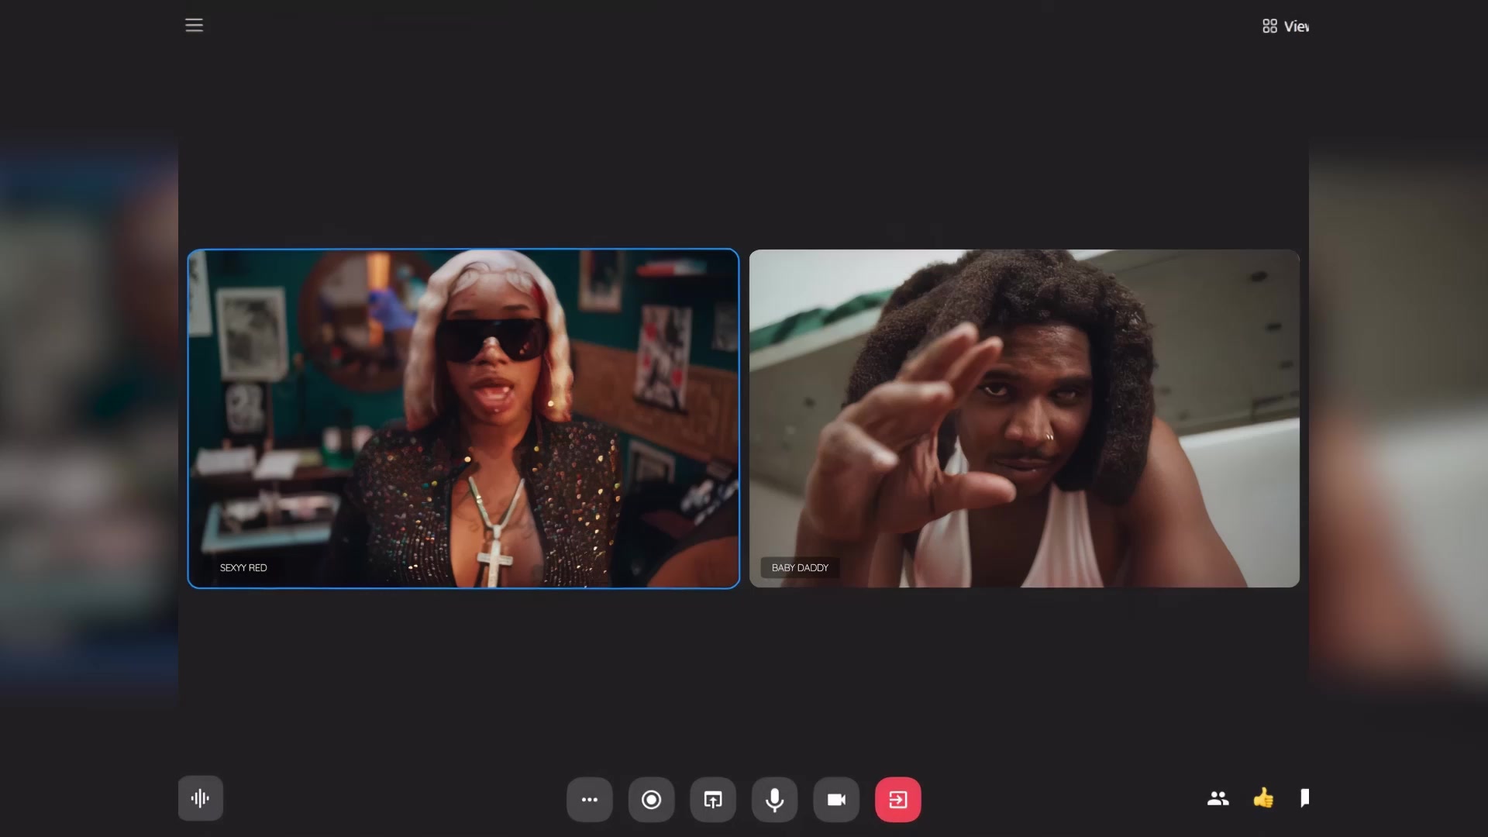This screenshot has width=1488, height=837.
Task: Start recording with the record button
Action: point(651,799)
